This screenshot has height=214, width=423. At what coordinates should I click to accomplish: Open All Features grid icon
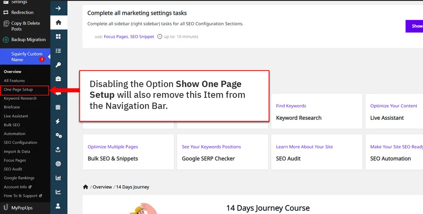click(x=58, y=36)
